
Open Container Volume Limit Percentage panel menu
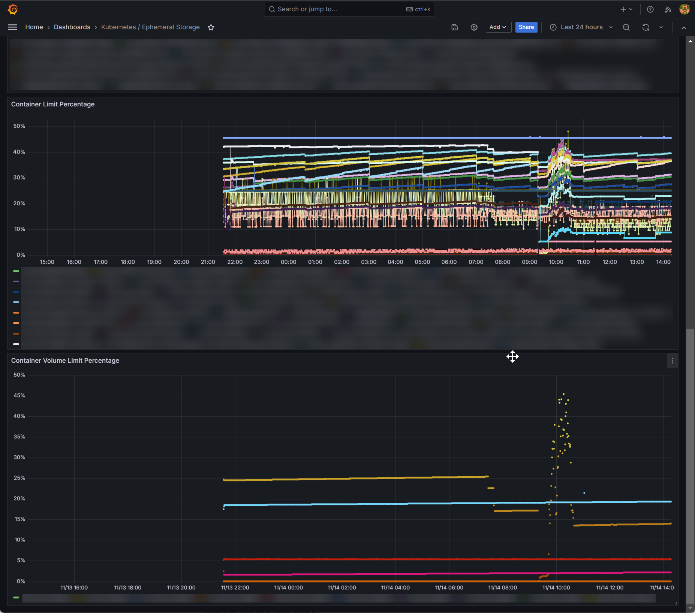point(673,361)
